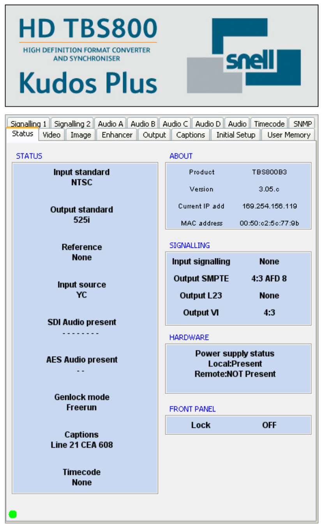Select the IP address "169.254.156.119"
Image resolution: width=323 pixels, height=525 pixels.
(270, 206)
